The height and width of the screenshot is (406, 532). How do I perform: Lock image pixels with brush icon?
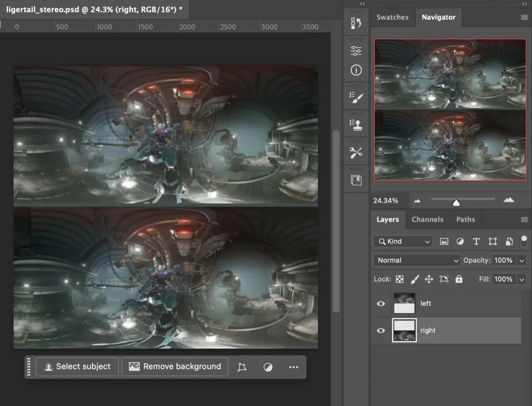pos(415,279)
